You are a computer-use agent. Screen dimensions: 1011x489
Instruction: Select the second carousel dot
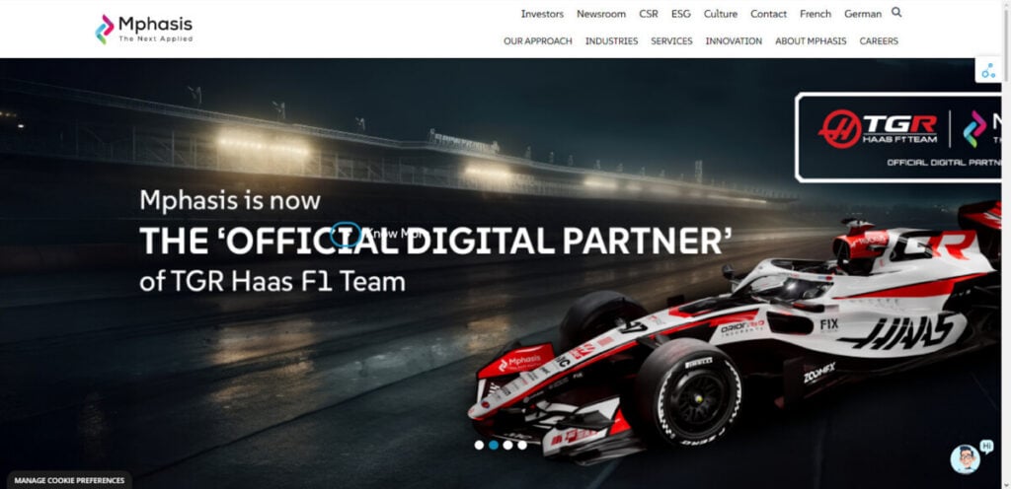(494, 445)
